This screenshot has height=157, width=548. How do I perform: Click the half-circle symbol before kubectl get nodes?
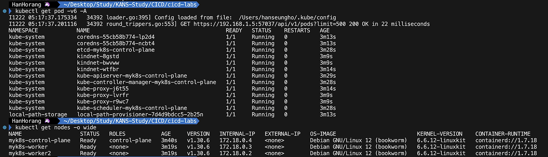coord(10,127)
